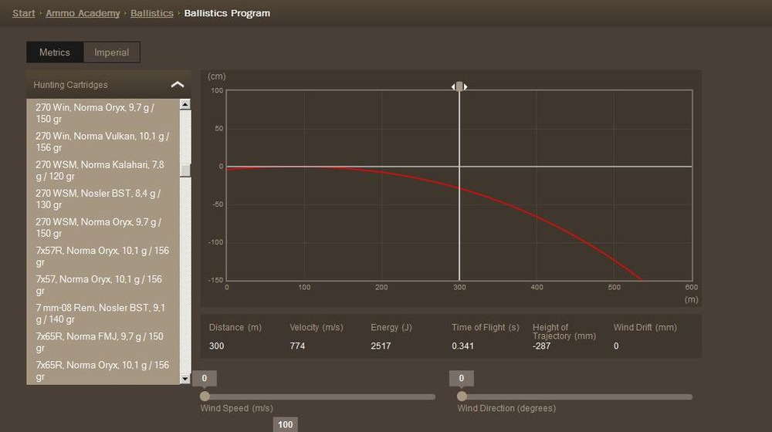Open the Ballistics breadcrumb link
This screenshot has height=432, width=772.
pos(151,13)
